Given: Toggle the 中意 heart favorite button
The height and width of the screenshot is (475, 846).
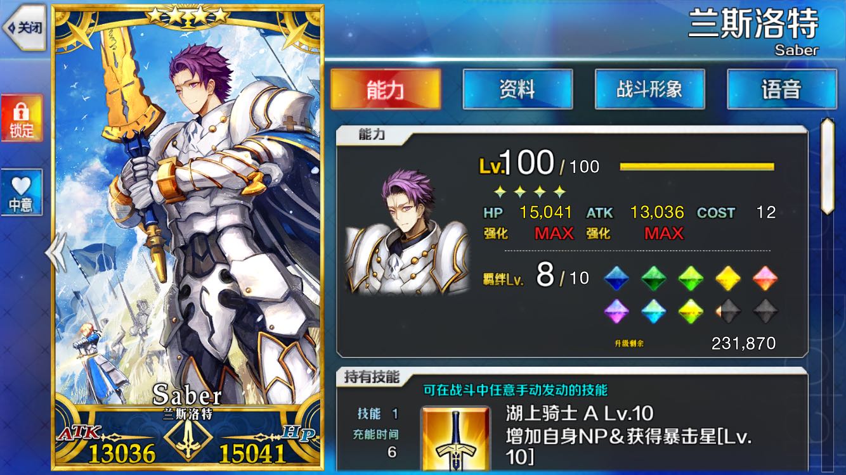Looking at the screenshot, I should pyautogui.click(x=21, y=192).
